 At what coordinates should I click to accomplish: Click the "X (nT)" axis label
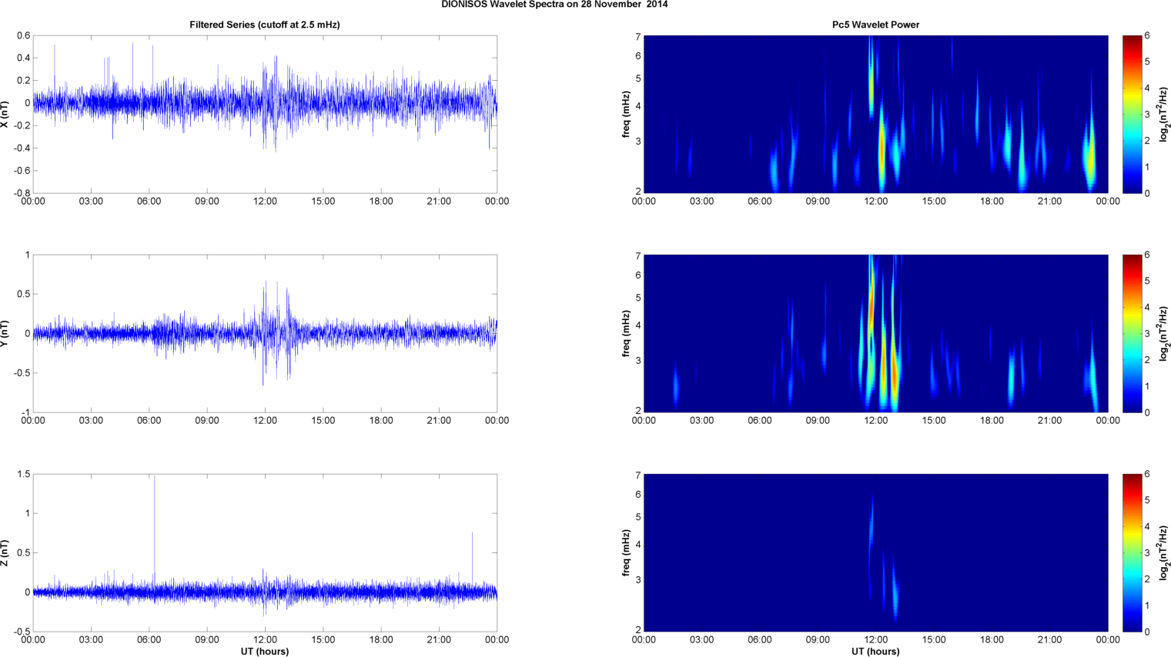5,114
